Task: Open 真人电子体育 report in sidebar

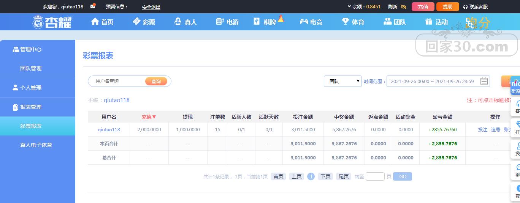Action: [x=36, y=145]
